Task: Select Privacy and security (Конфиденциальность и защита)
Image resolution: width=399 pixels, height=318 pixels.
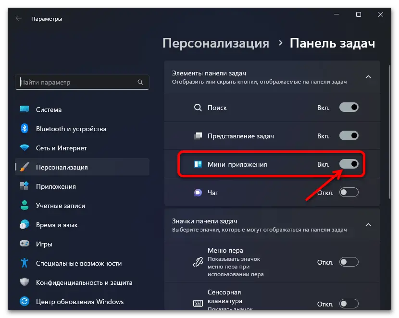Action: pyautogui.click(x=84, y=282)
